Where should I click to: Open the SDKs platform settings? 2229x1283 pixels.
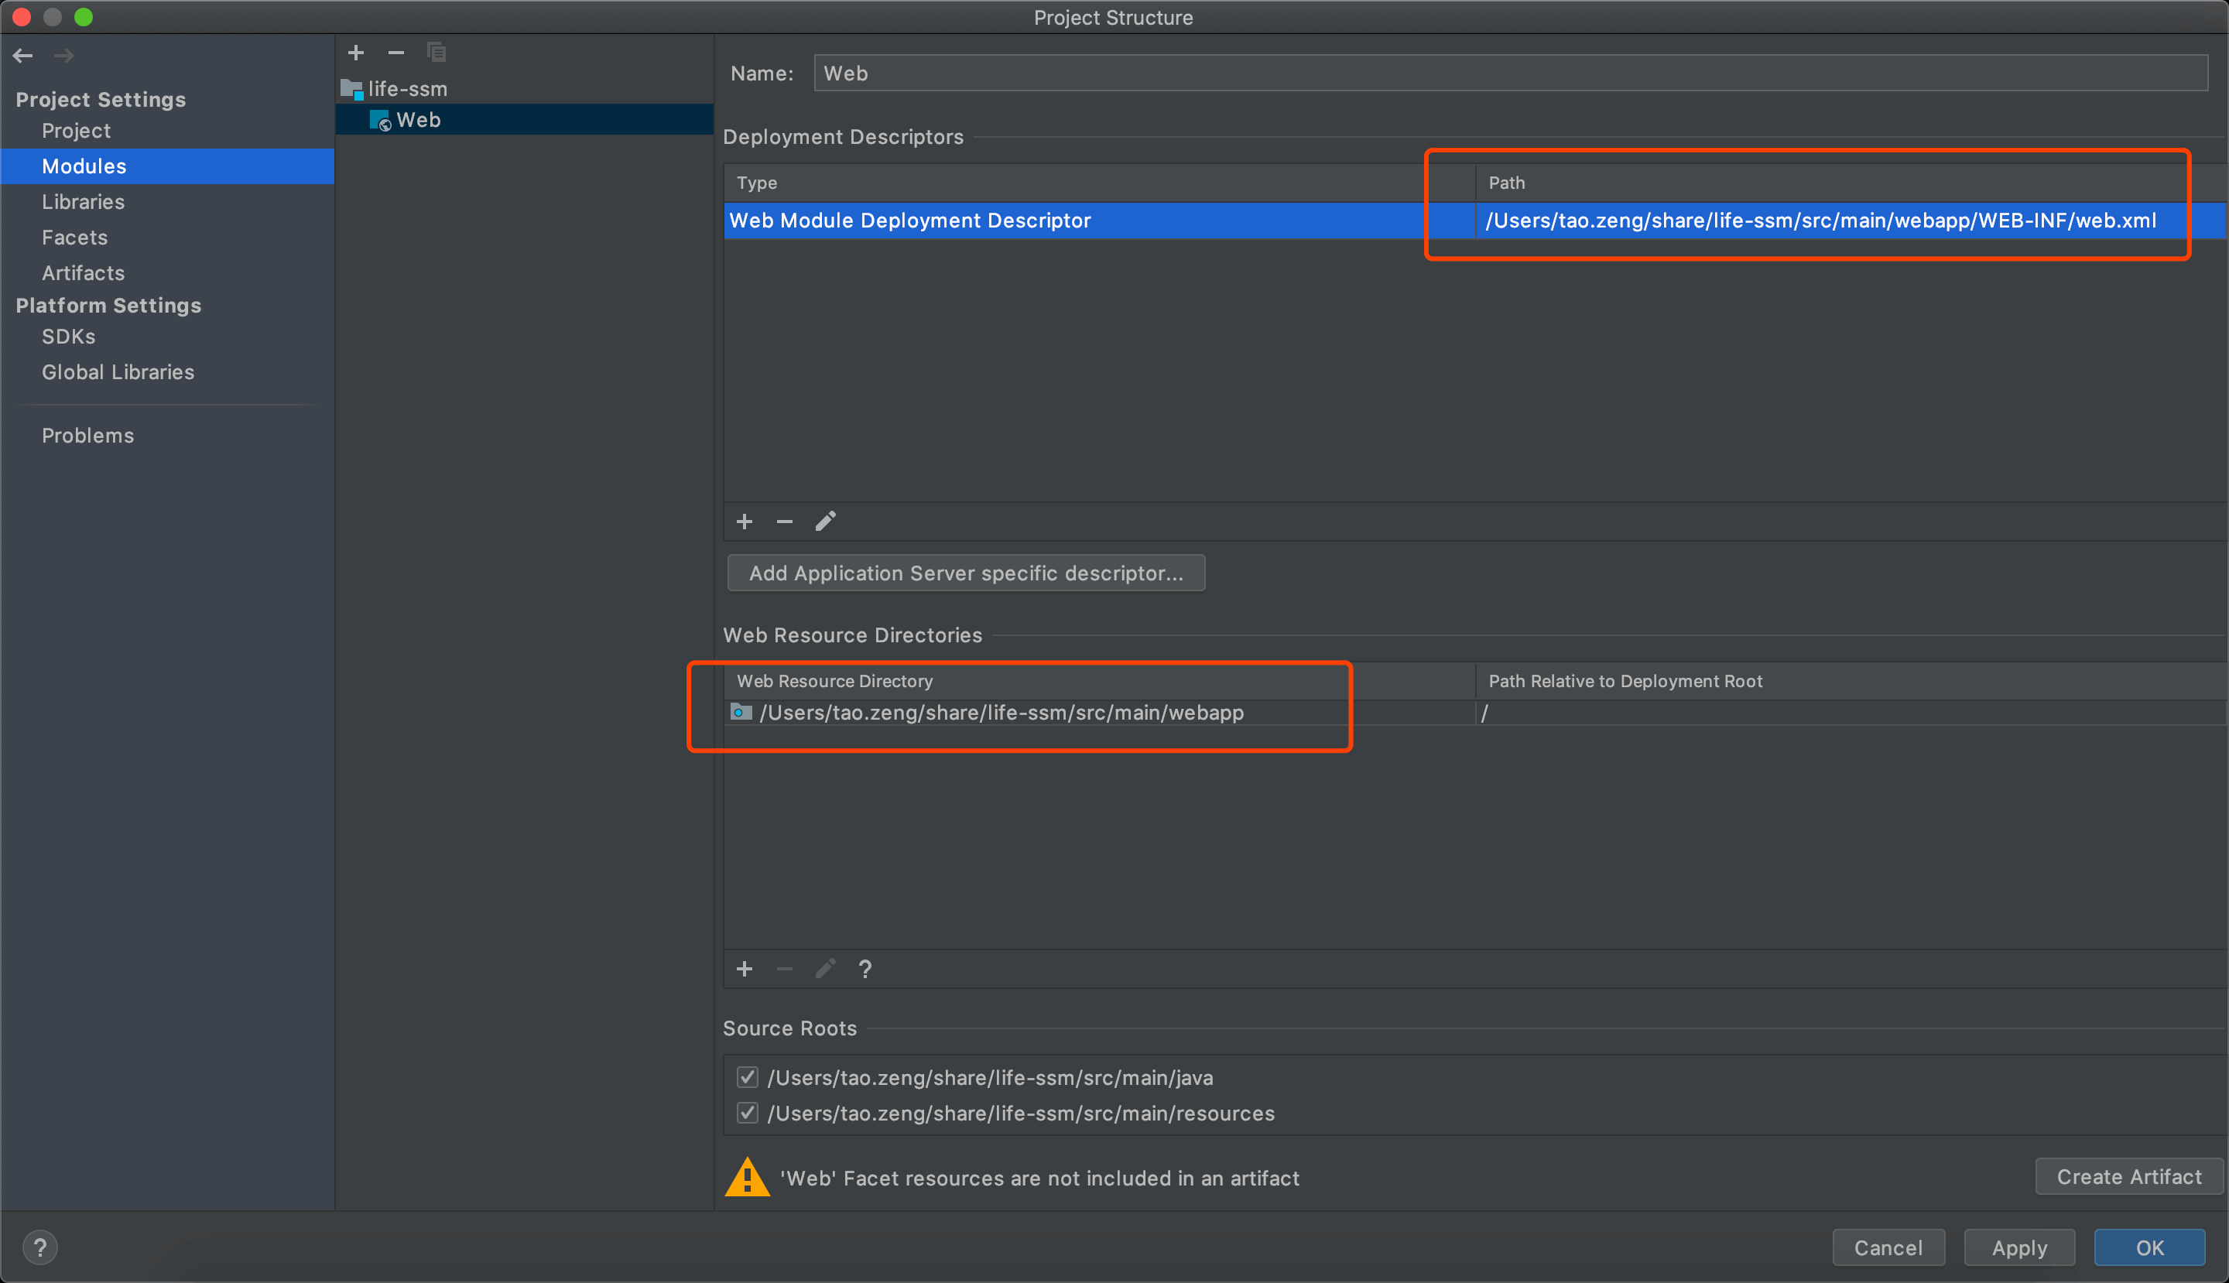(69, 337)
